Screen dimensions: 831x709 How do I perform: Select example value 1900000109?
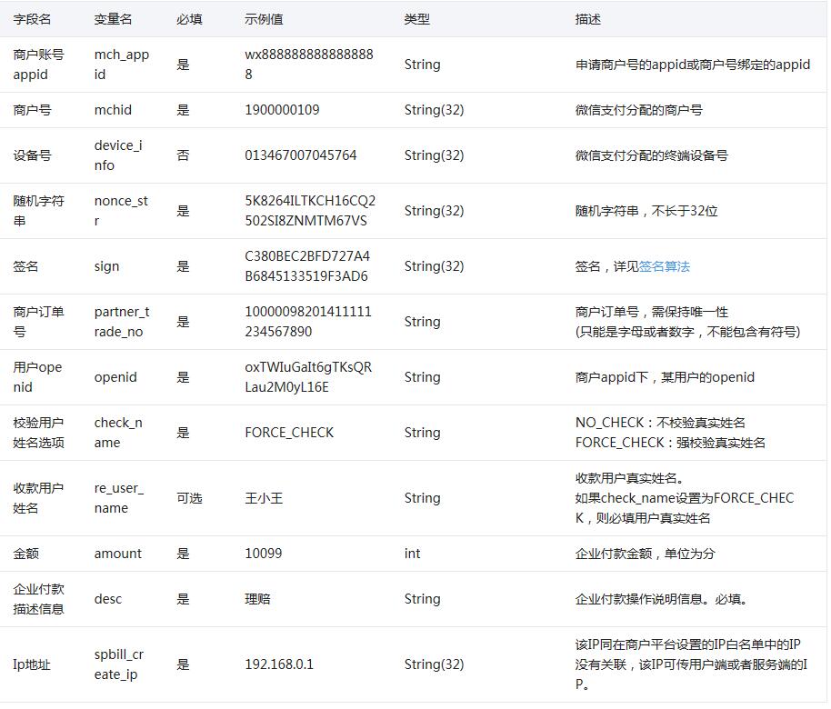pos(282,110)
